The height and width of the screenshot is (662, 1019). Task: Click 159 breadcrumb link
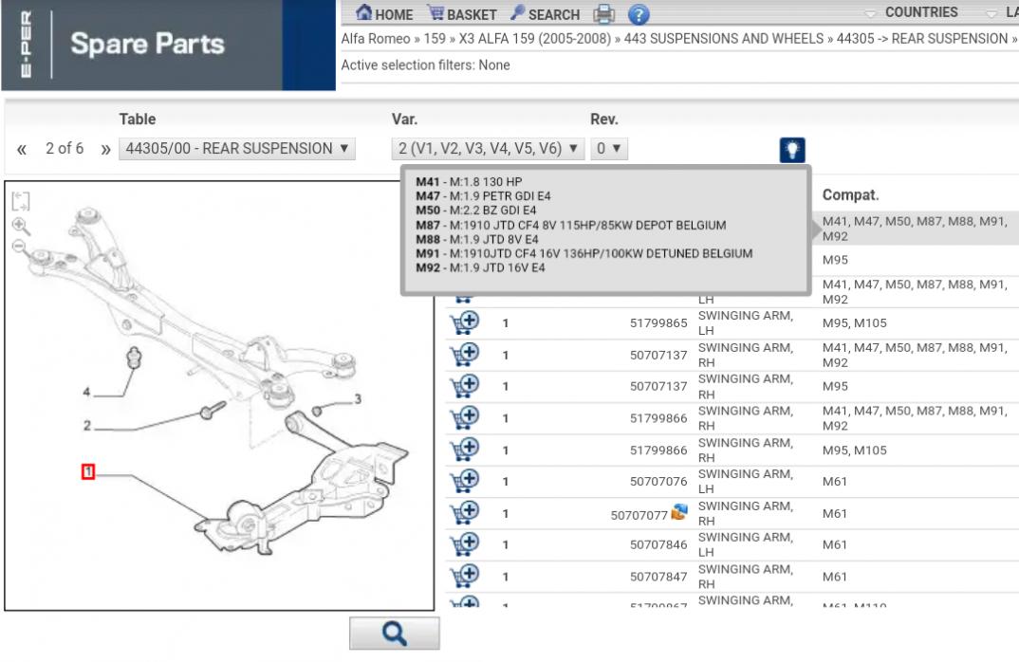(435, 39)
